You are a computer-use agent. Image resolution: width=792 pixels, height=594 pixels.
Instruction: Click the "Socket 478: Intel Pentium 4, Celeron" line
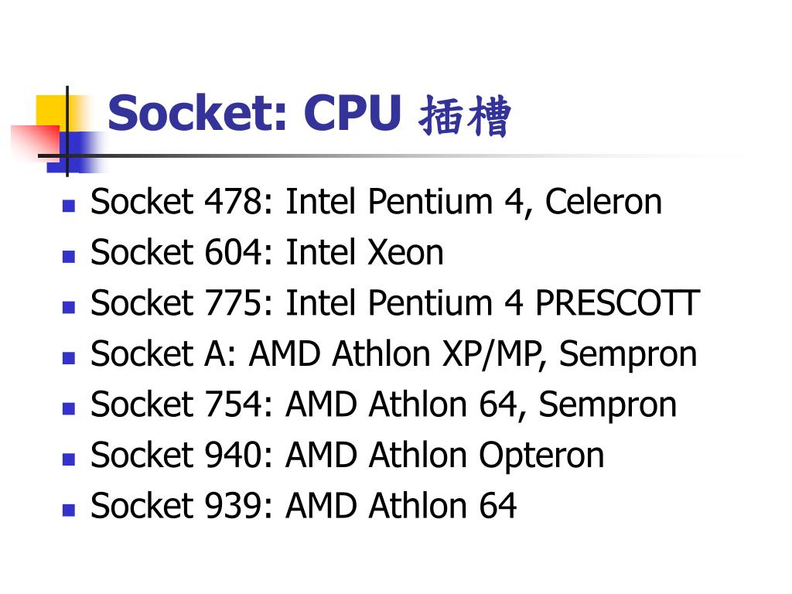377,203
